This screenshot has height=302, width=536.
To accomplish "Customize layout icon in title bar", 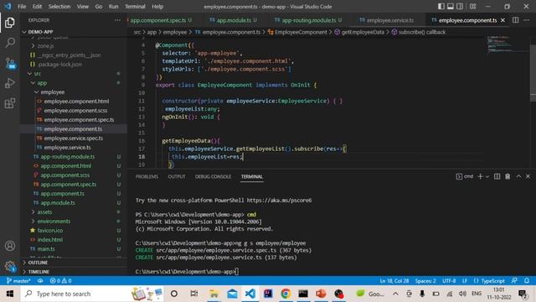I will coord(472,6).
